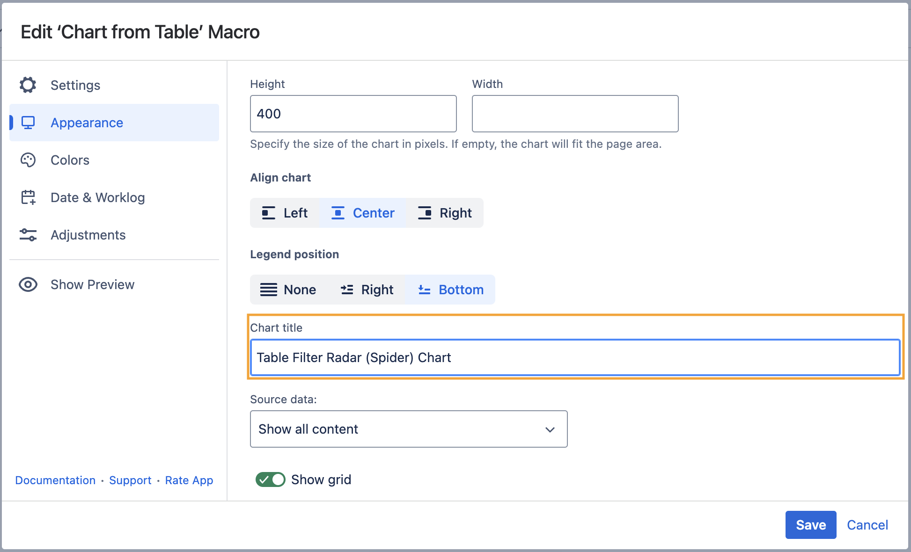Switch to the Adjustments tab
This screenshot has width=911, height=552.
pos(88,235)
